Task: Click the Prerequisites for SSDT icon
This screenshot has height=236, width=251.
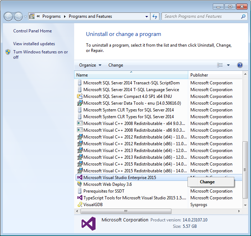Action: [x=80, y=191]
